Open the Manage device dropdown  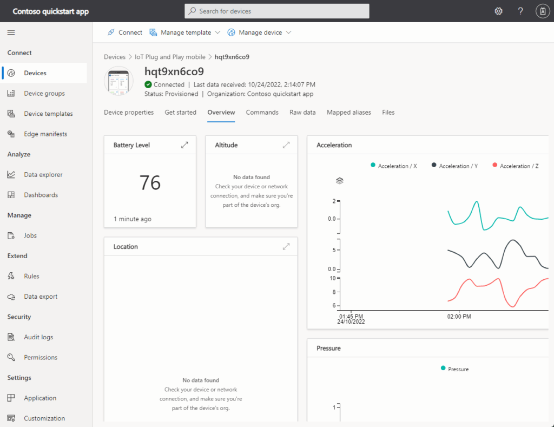click(260, 32)
